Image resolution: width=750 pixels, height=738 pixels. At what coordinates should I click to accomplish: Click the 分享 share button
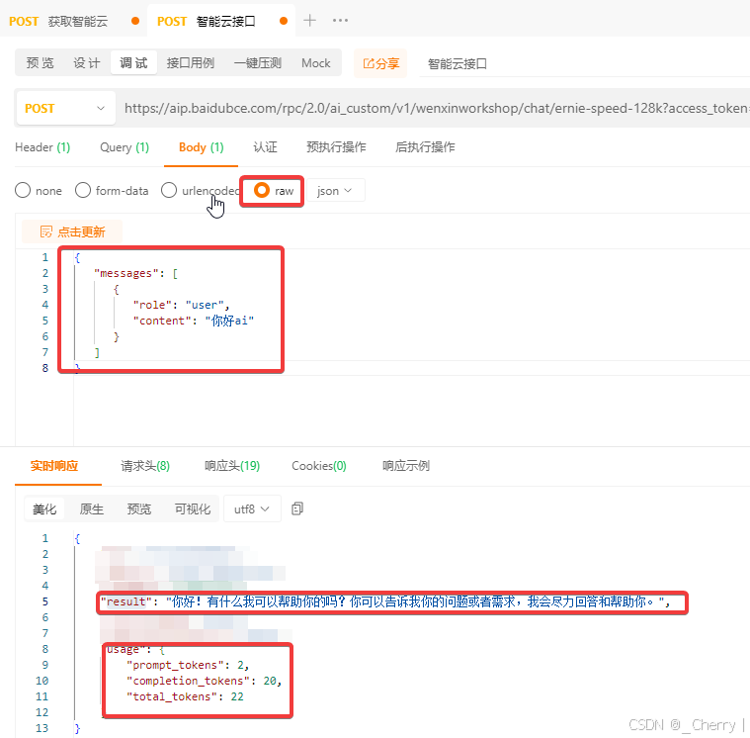[380, 63]
